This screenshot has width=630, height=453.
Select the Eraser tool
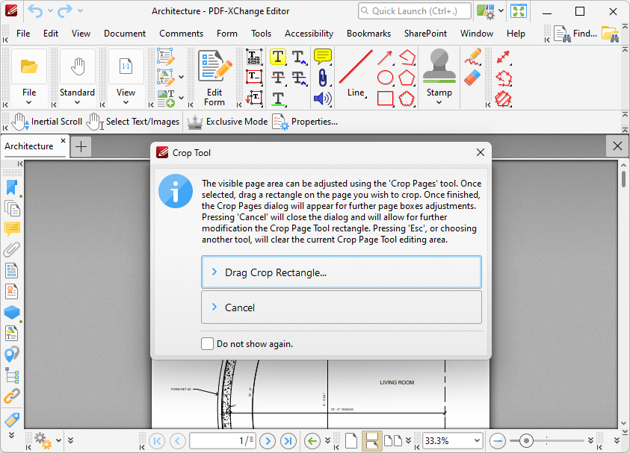point(472,78)
